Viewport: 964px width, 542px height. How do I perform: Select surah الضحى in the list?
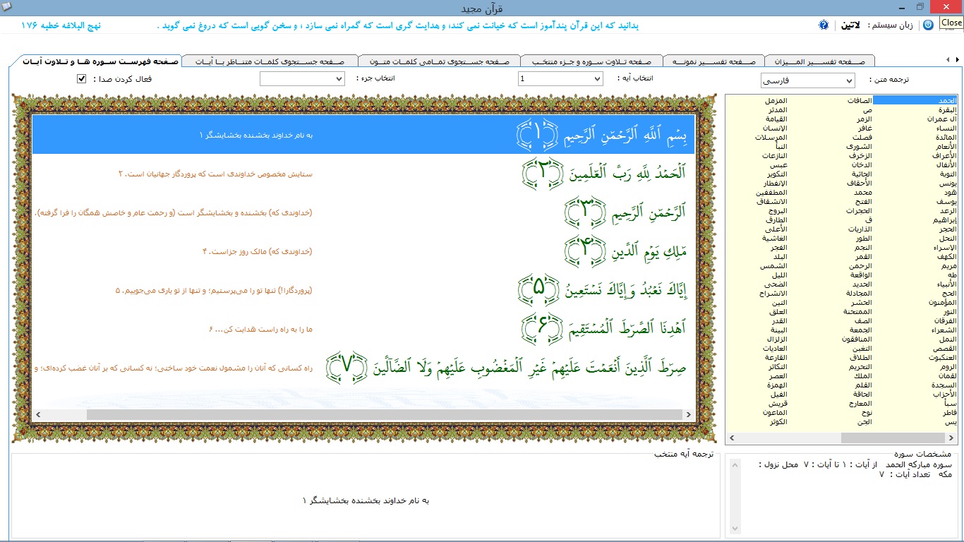[x=777, y=284]
